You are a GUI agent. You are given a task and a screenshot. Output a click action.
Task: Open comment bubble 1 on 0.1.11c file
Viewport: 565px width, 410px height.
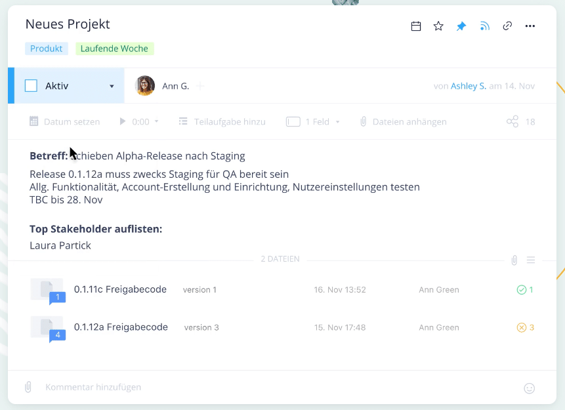[57, 298]
